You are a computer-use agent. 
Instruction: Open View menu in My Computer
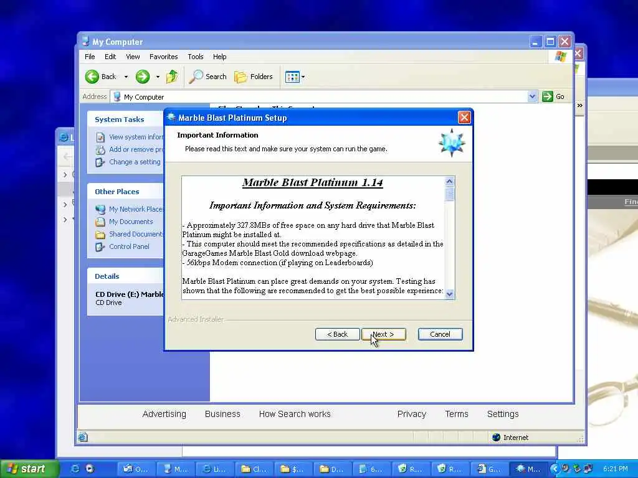[x=133, y=57]
